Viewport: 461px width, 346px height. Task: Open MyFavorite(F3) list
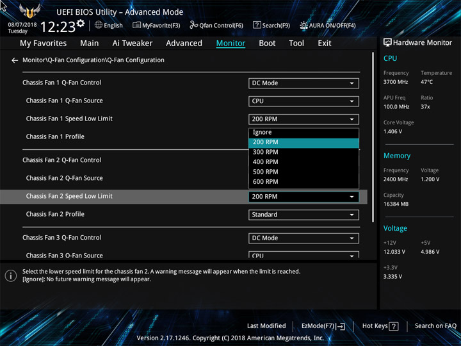(x=156, y=25)
